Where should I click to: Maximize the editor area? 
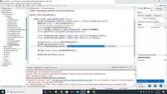[x=135, y=8]
